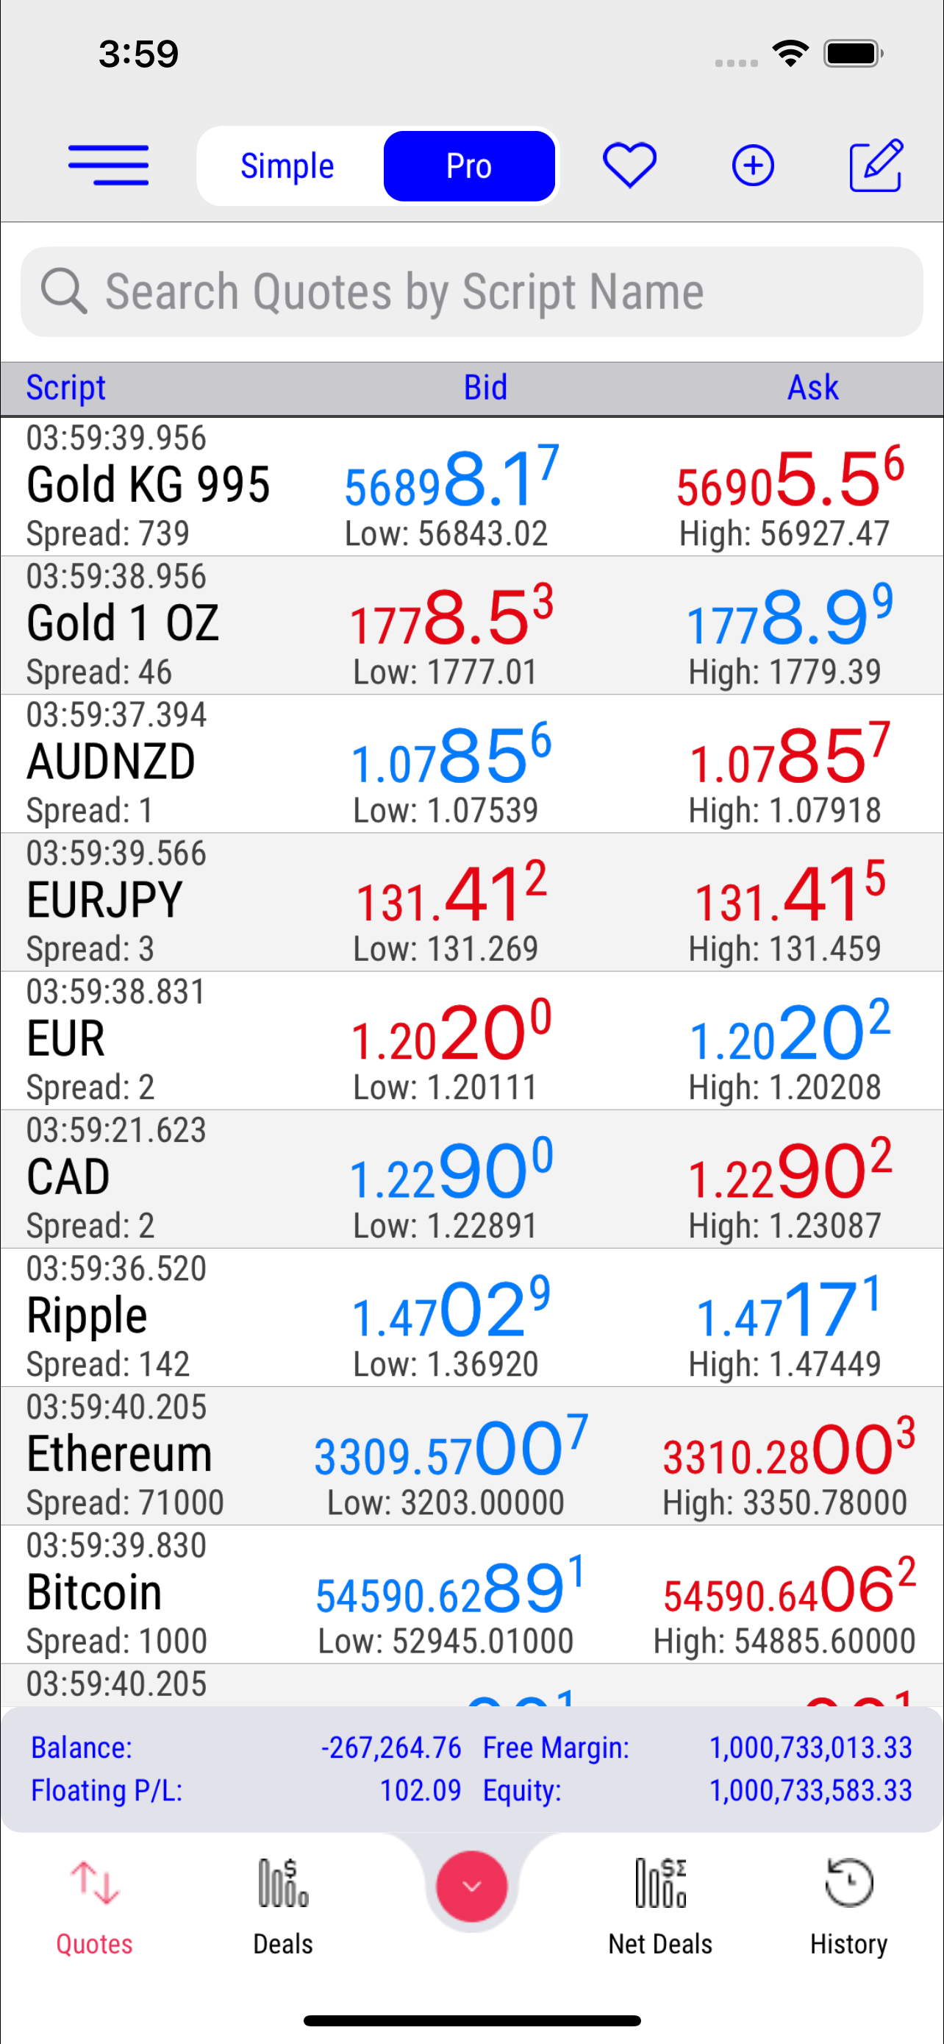Select the EURJPY quote row

pyautogui.click(x=105, y=901)
